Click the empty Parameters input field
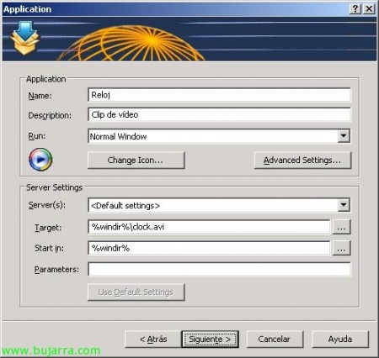The height and width of the screenshot is (358, 379). tap(219, 269)
